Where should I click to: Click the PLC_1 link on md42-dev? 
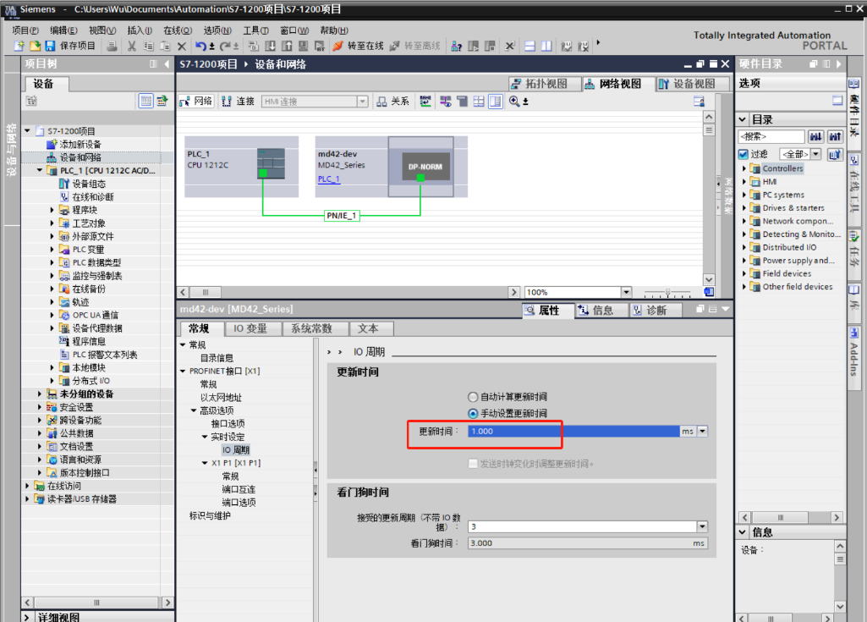[x=328, y=179]
